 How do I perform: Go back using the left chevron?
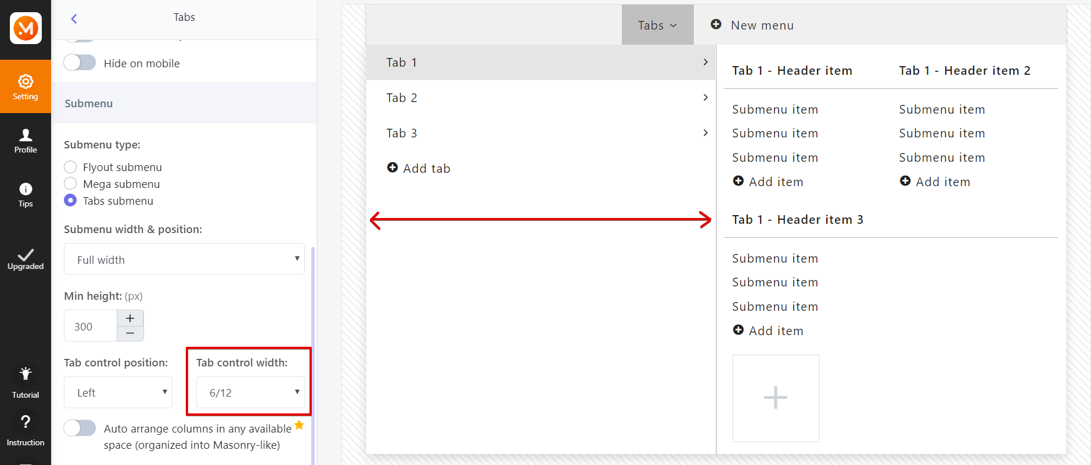coord(74,19)
